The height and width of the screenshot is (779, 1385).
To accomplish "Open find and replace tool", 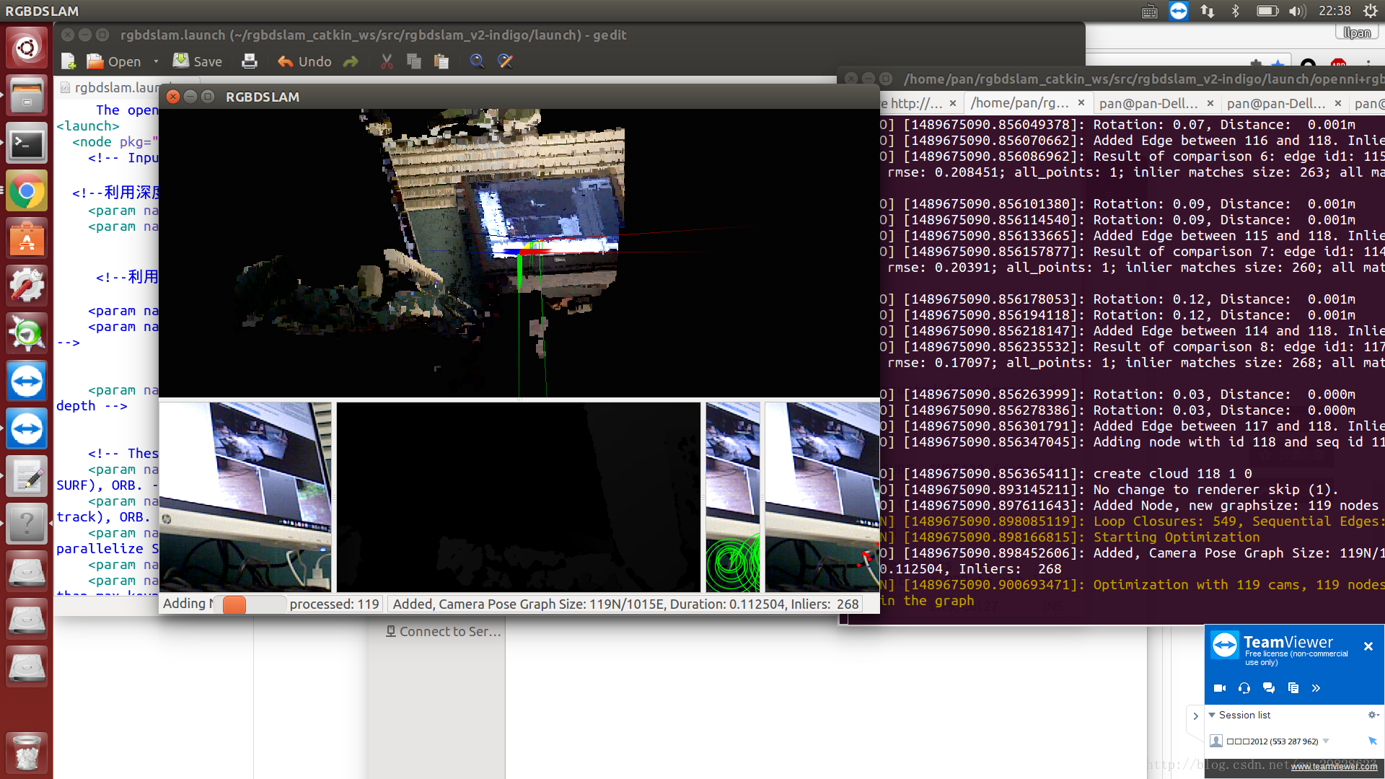I will coord(506,61).
